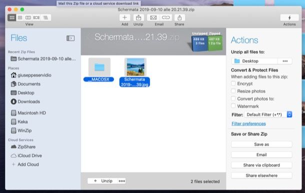Click the Save as button
The width and height of the screenshot is (305, 193).
click(x=261, y=144)
